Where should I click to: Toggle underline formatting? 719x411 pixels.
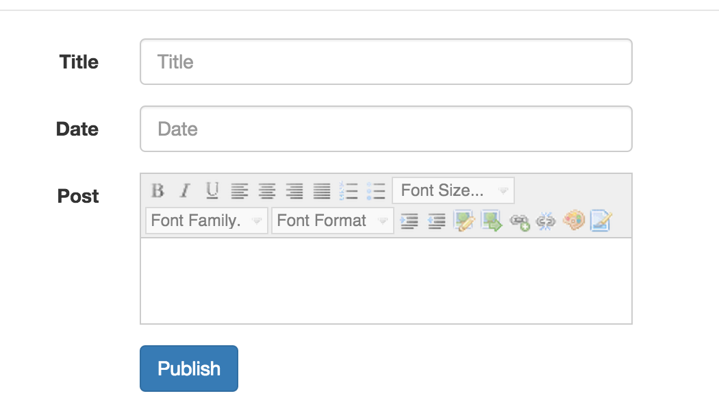212,190
